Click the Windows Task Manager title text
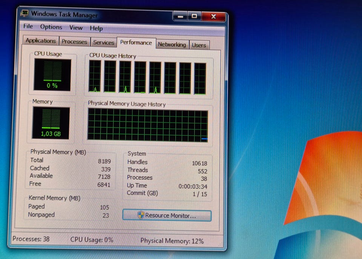 pos(64,14)
